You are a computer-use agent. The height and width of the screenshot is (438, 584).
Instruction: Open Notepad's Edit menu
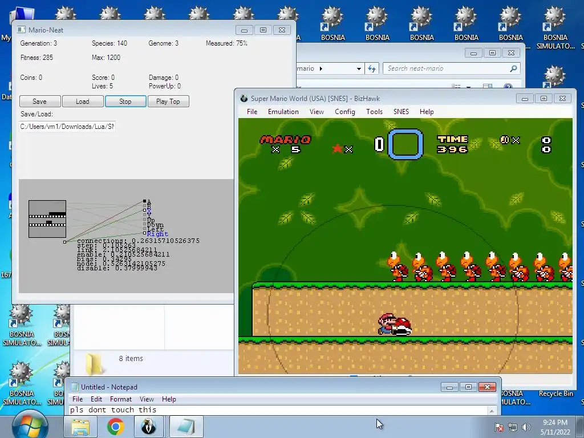96,399
